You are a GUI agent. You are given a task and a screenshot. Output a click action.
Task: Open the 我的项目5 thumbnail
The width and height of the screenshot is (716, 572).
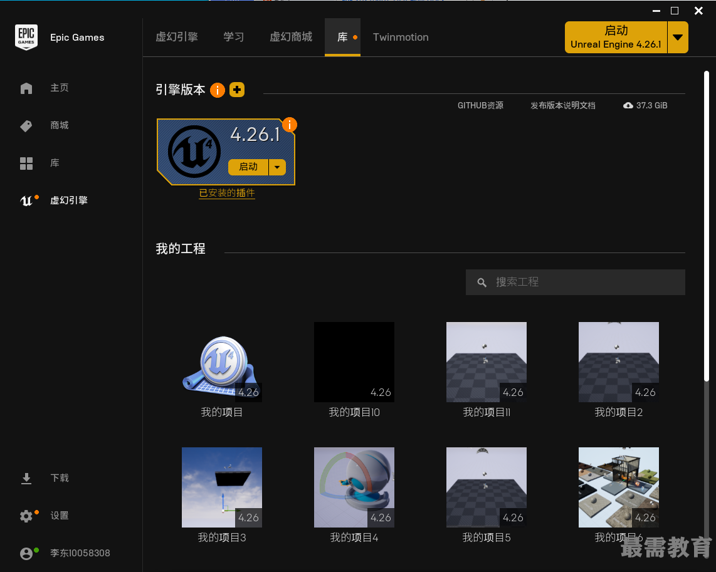click(x=487, y=487)
